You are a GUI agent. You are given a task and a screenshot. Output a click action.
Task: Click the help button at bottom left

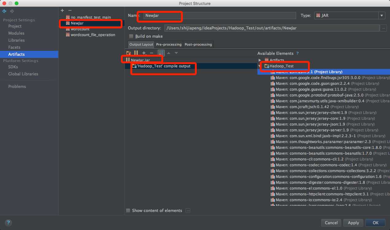coord(9,223)
